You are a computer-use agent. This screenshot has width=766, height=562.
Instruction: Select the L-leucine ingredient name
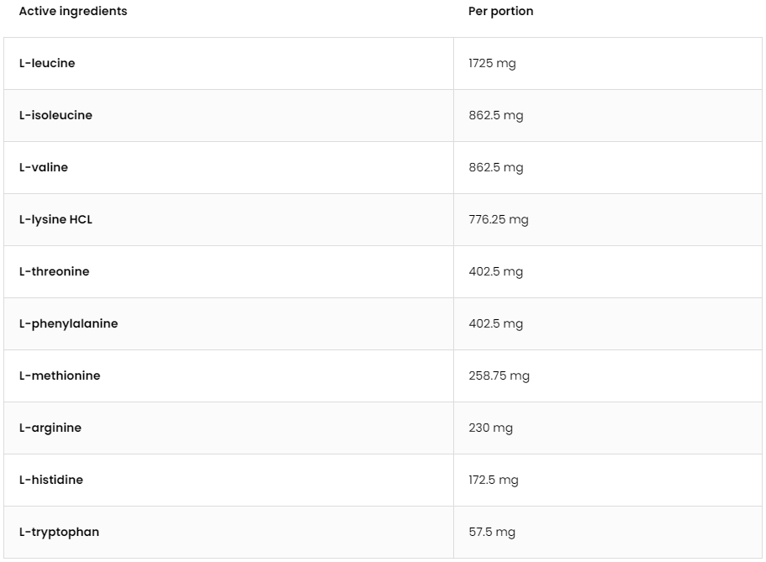(47, 64)
